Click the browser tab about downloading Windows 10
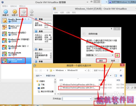 click(122, 2)
